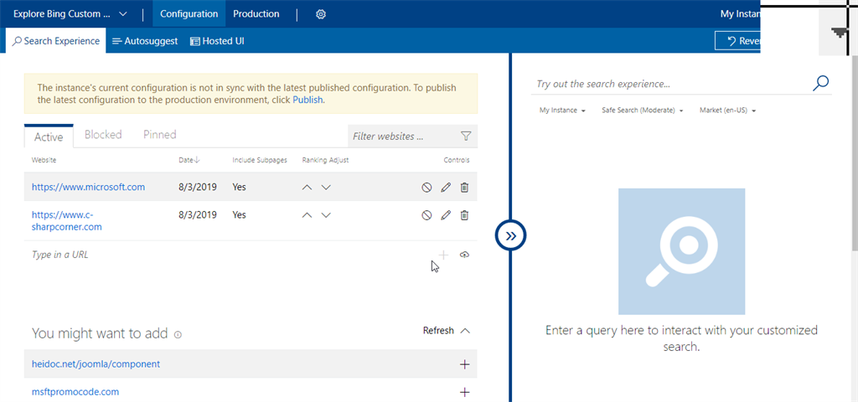Viewport: 858px width, 402px height.
Task: Open the https://www.microsoft.com link
Action: click(x=88, y=187)
